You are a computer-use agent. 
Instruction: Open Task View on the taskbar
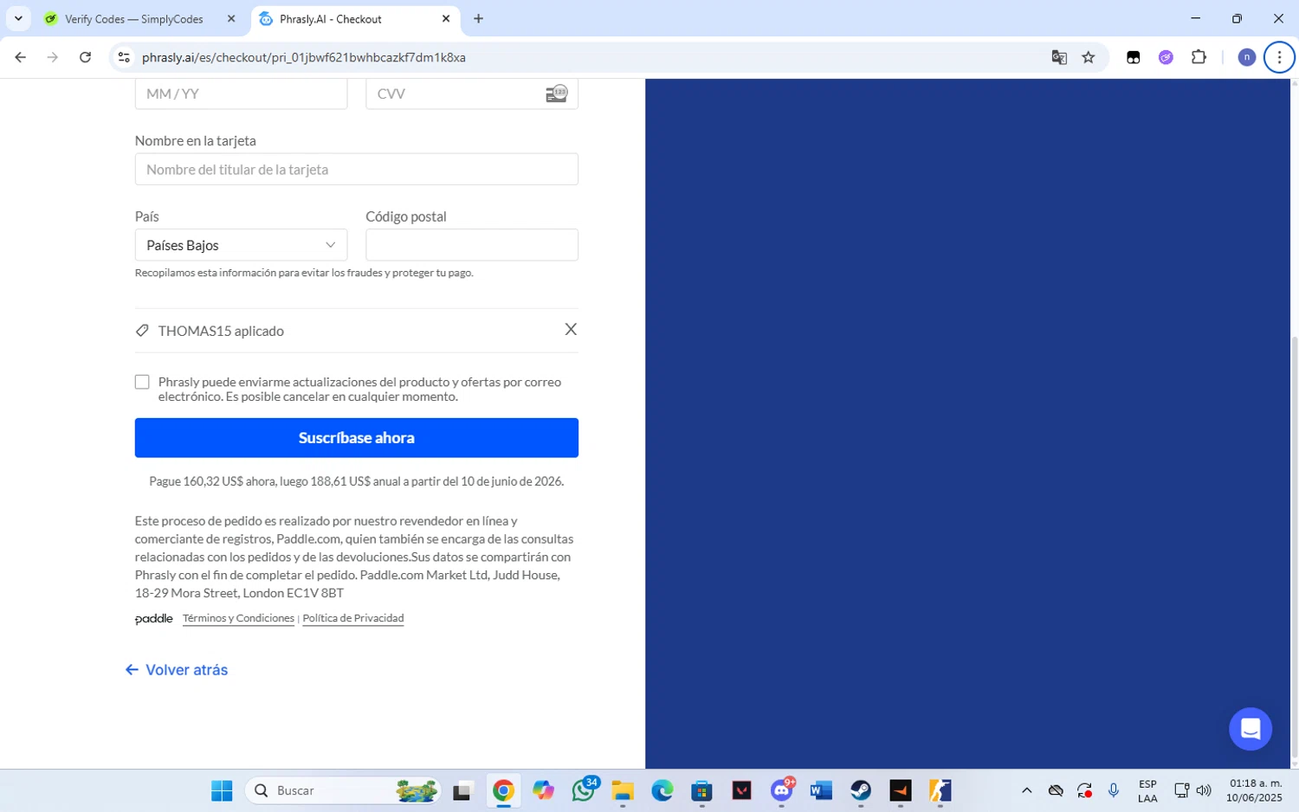pyautogui.click(x=462, y=790)
